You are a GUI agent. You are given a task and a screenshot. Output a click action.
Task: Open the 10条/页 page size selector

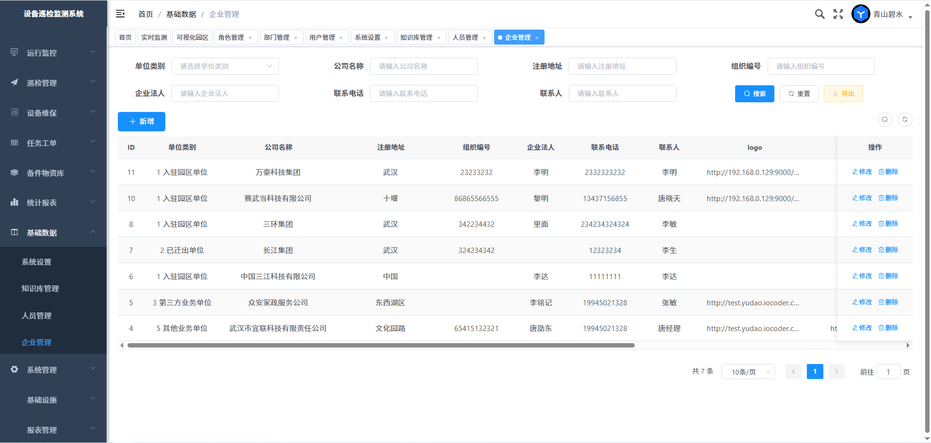[x=748, y=372]
